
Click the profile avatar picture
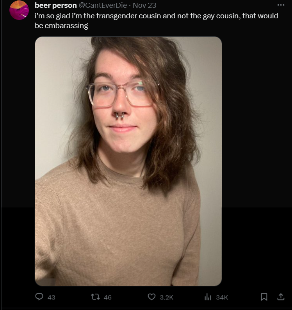point(19,10)
